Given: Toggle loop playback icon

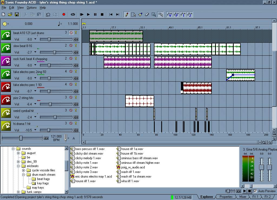Looking at the screenshot, I should pyautogui.click(x=73, y=15).
